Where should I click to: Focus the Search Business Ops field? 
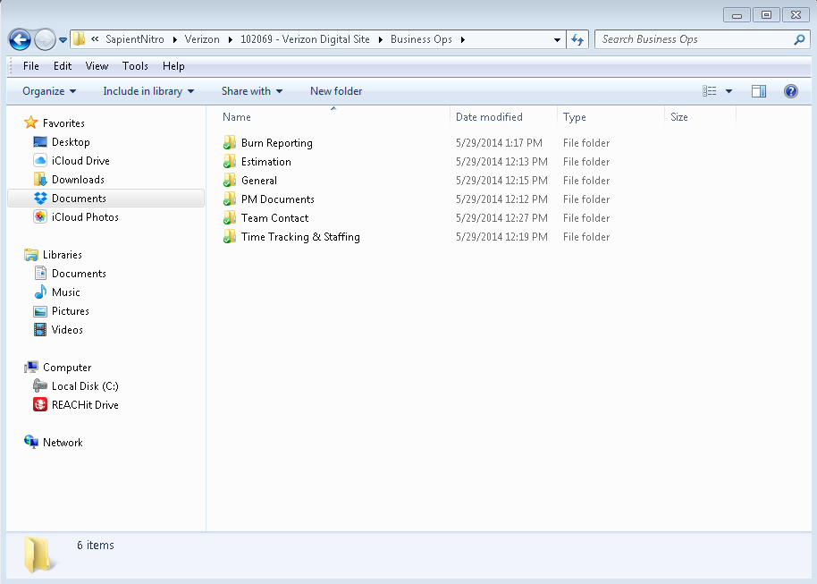[702, 39]
